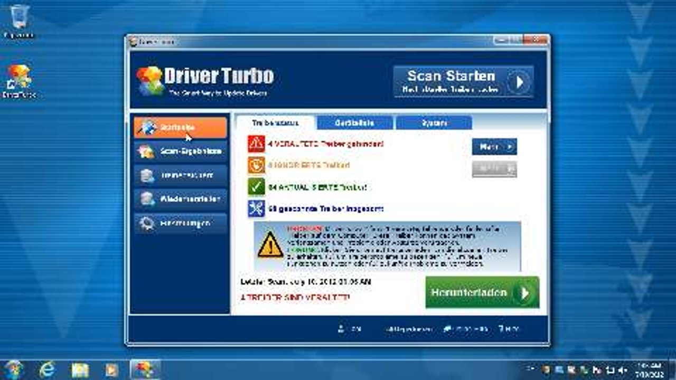Switch to the middle Geräteliste tab
676x380 pixels.
coord(354,122)
